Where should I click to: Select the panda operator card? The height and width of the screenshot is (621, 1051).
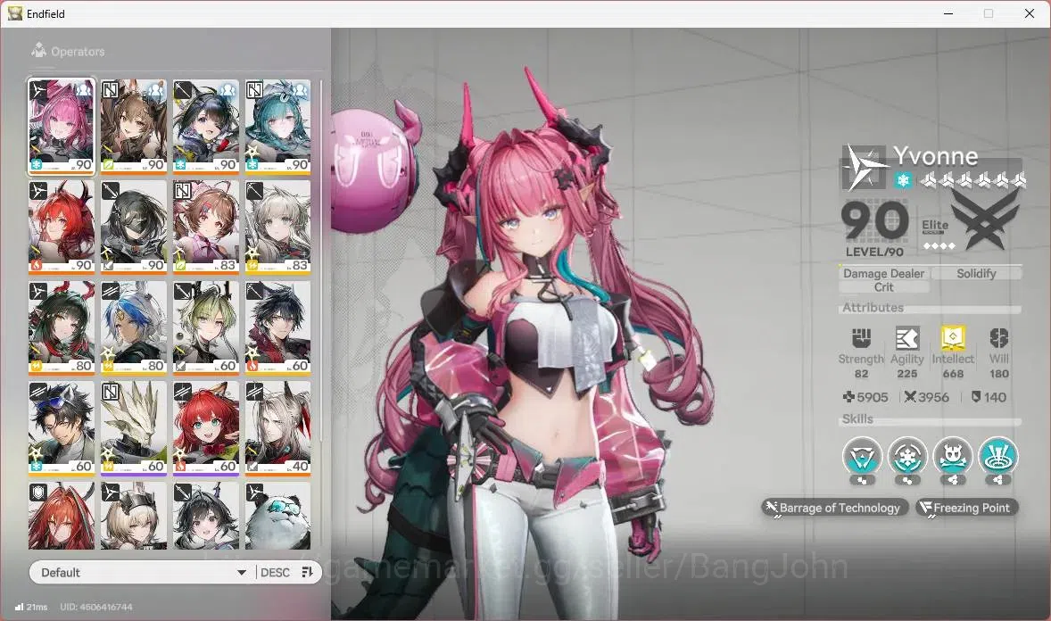277,516
